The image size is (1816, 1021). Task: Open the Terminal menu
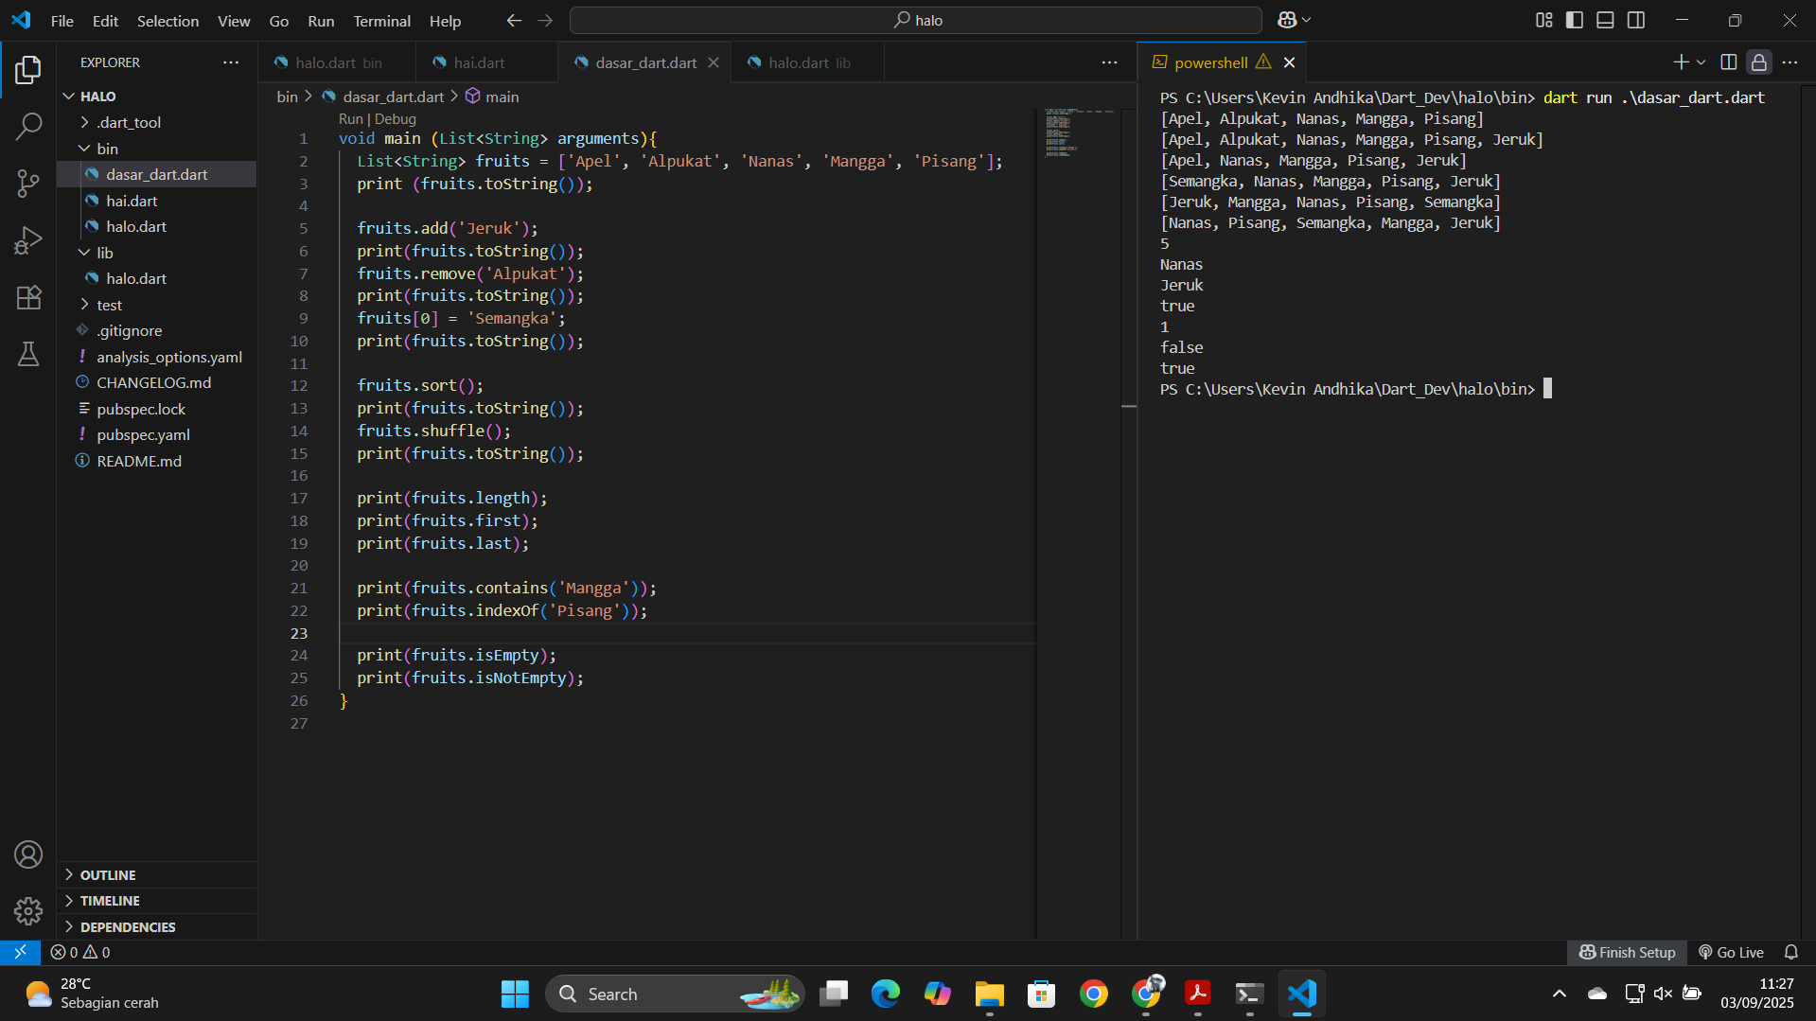[x=381, y=21]
